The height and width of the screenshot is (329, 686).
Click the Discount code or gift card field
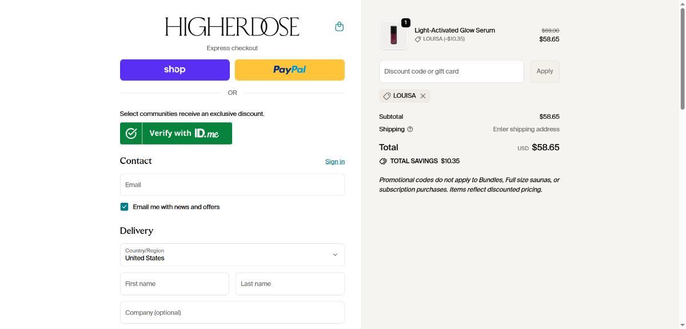point(451,71)
